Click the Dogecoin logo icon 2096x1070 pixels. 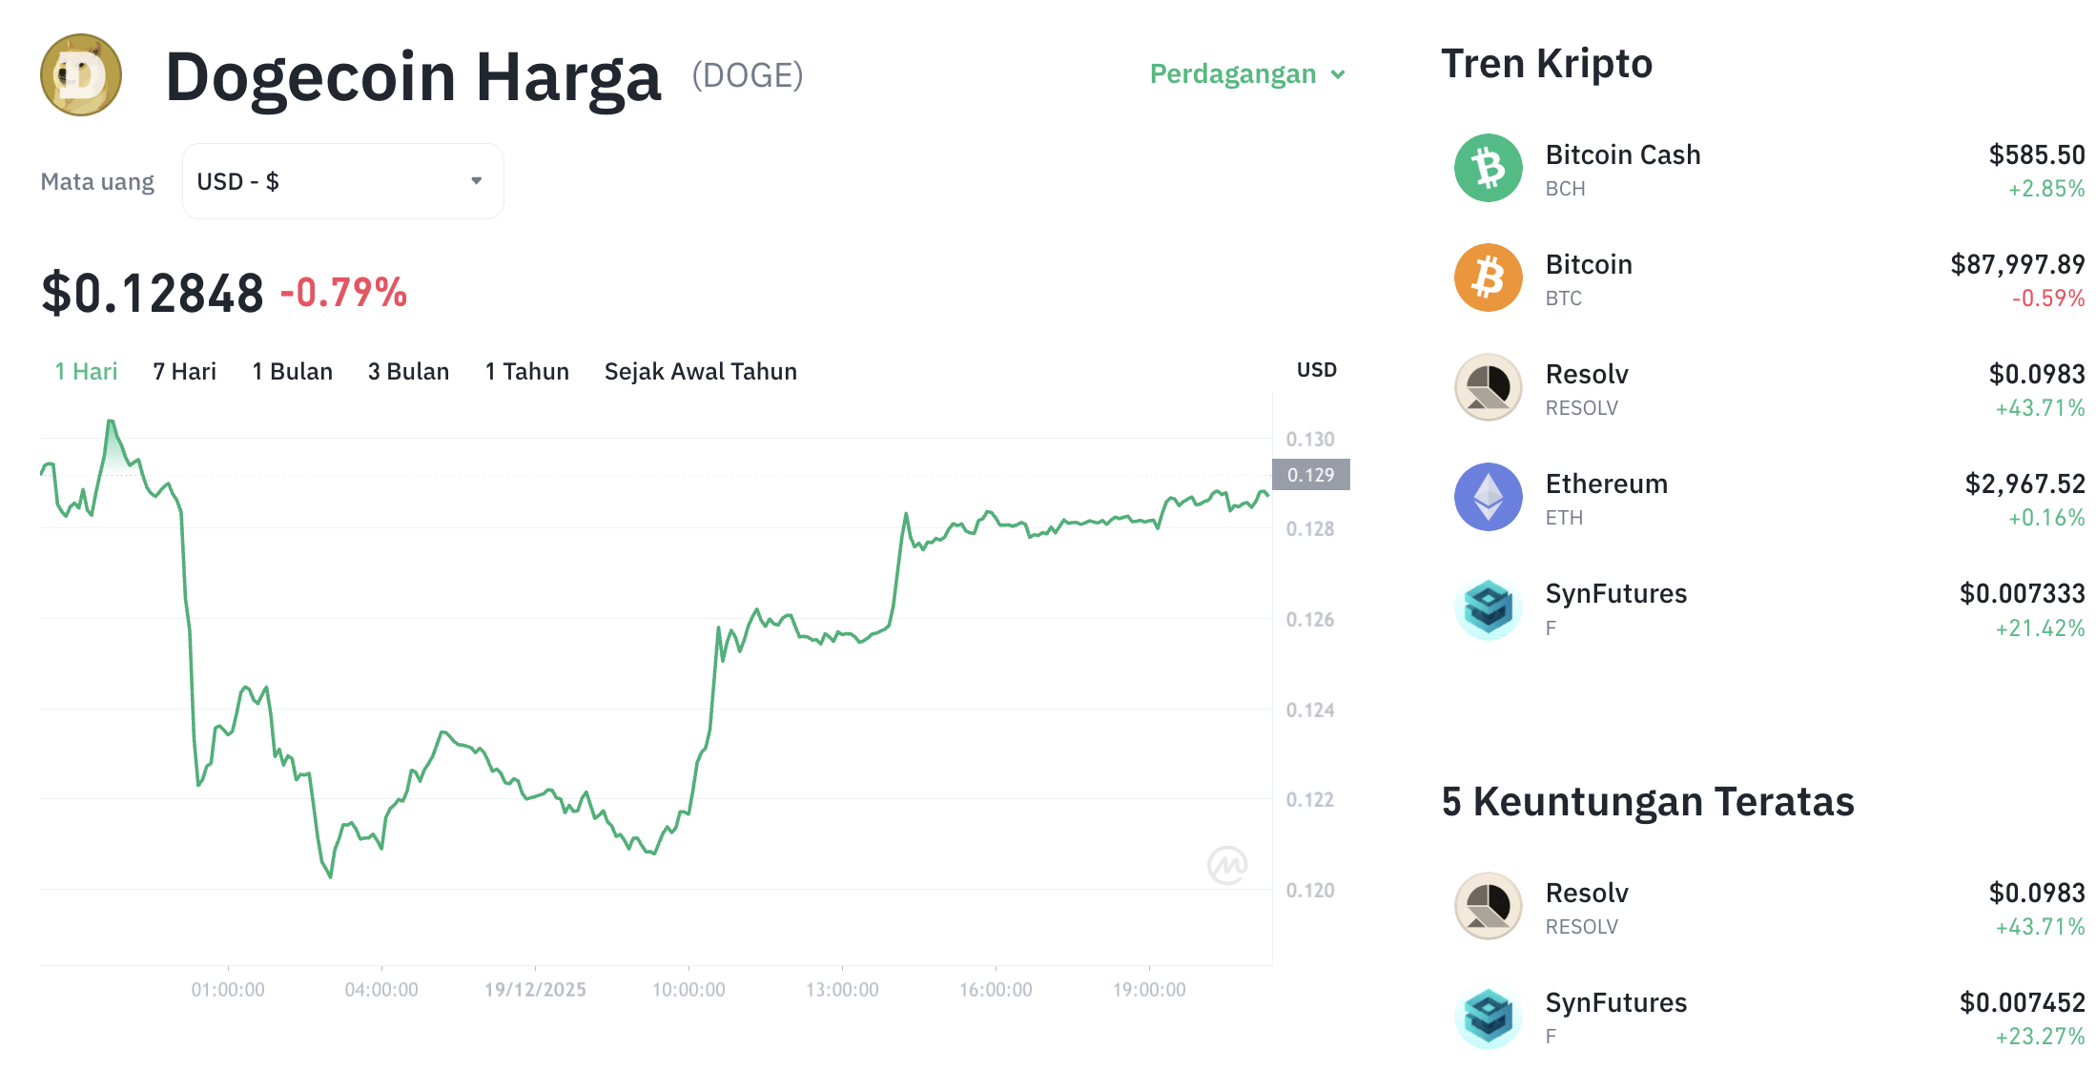[x=81, y=75]
